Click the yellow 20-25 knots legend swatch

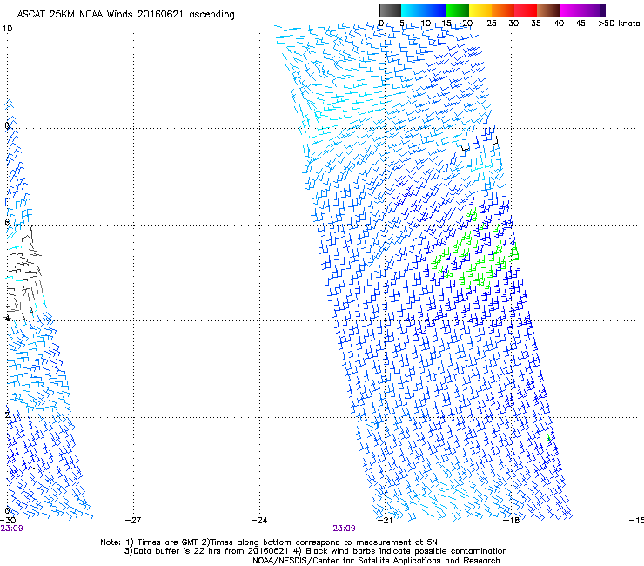point(480,10)
